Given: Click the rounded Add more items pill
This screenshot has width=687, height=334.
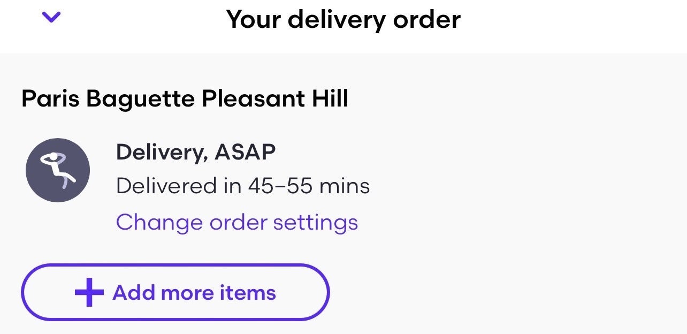Looking at the screenshot, I should (x=175, y=292).
